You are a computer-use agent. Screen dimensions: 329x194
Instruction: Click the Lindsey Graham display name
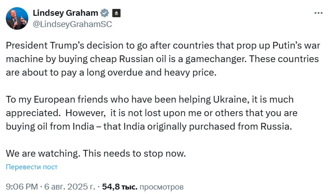coord(66,13)
